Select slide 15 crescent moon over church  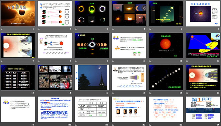click(92, 78)
